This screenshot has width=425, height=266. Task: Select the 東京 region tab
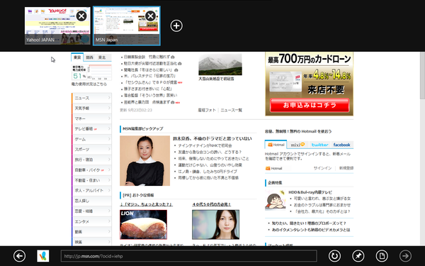pos(77,57)
